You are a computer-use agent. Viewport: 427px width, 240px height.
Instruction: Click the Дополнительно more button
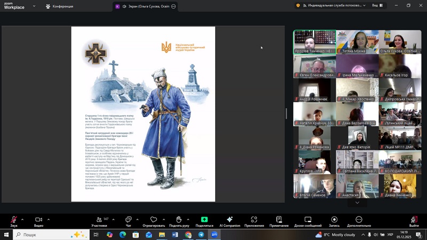tap(359, 220)
